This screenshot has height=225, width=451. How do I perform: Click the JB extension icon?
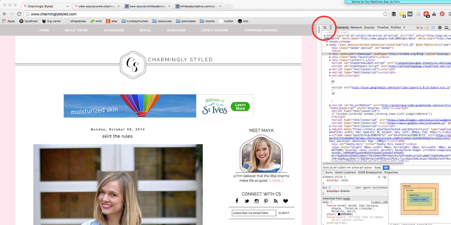(418, 14)
